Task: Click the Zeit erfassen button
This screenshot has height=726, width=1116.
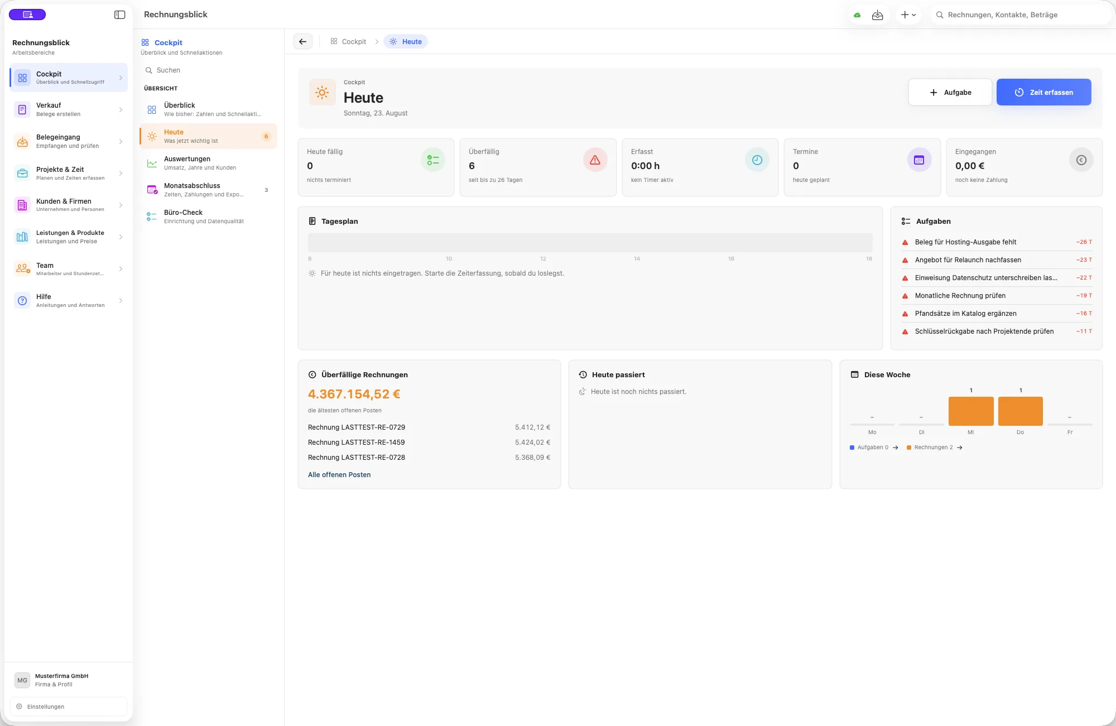Action: pos(1044,92)
